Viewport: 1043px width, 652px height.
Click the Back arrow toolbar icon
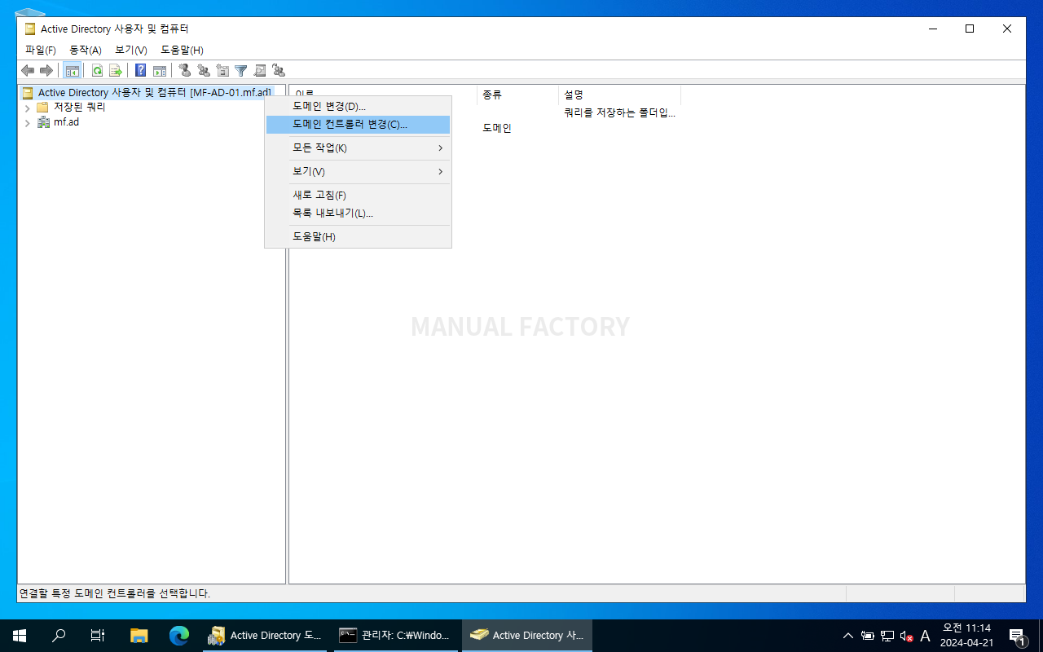point(28,71)
